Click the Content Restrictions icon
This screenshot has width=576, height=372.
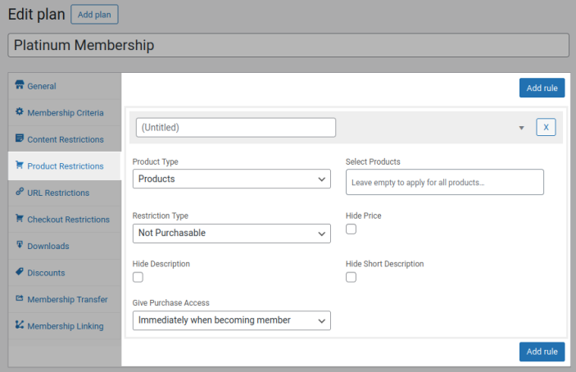pyautogui.click(x=20, y=138)
